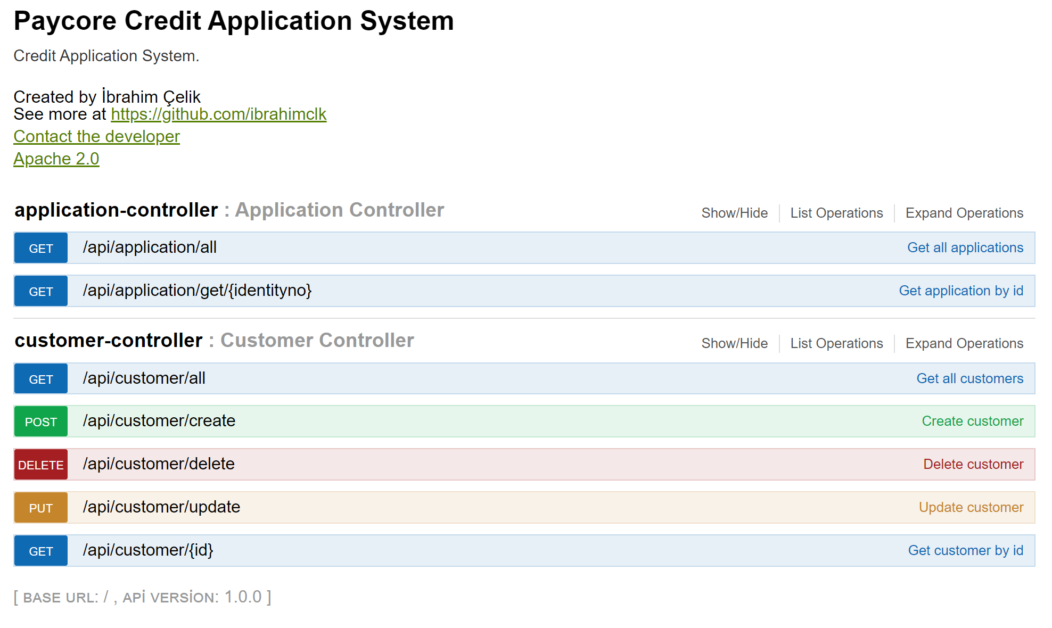Expand the 'Create customer' operation
Viewport: 1052px width, 628px height.
click(972, 421)
